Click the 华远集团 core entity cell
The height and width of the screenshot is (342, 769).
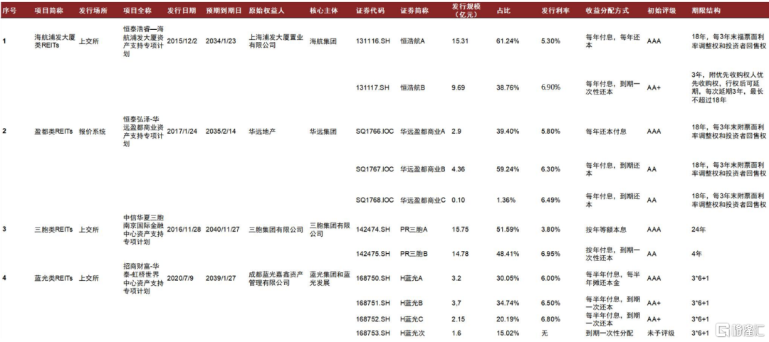coord(323,132)
